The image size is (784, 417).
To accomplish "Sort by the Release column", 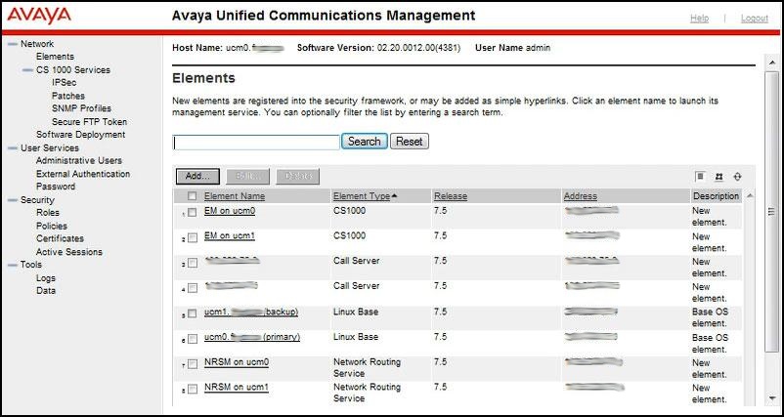I will click(x=451, y=196).
